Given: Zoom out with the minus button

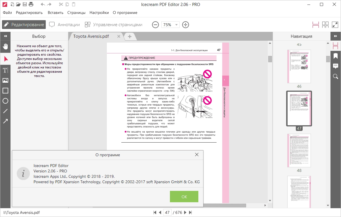Looking at the screenshot, I should [155, 25].
